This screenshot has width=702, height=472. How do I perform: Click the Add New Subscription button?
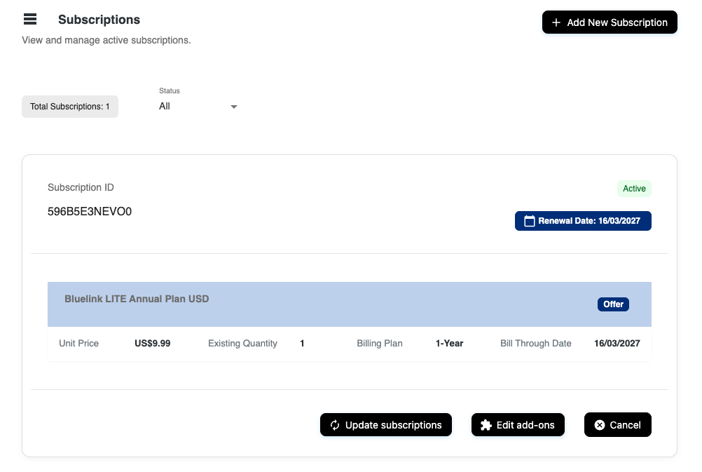pyautogui.click(x=610, y=22)
